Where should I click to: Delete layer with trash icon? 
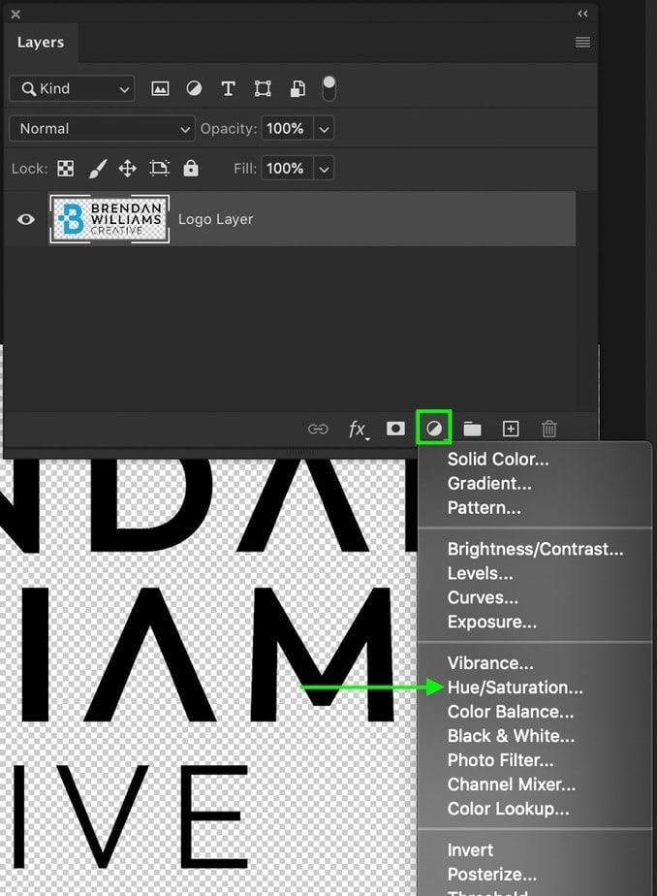[549, 429]
